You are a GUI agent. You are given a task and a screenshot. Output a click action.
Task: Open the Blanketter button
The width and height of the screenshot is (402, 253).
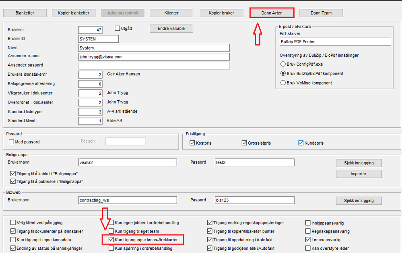point(25,13)
